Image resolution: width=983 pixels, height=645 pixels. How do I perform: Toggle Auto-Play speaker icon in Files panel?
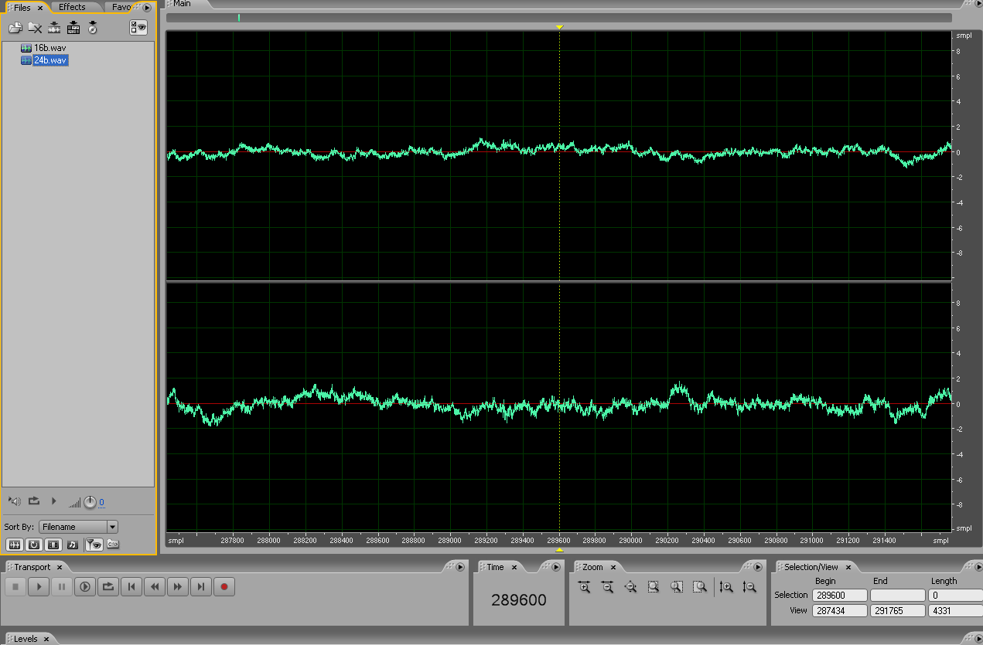pos(15,501)
